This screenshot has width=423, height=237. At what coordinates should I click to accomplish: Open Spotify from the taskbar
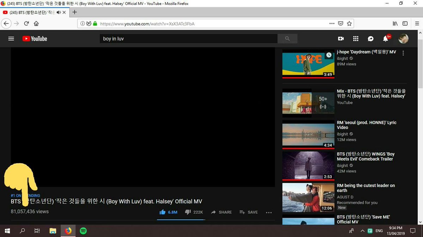83,231
